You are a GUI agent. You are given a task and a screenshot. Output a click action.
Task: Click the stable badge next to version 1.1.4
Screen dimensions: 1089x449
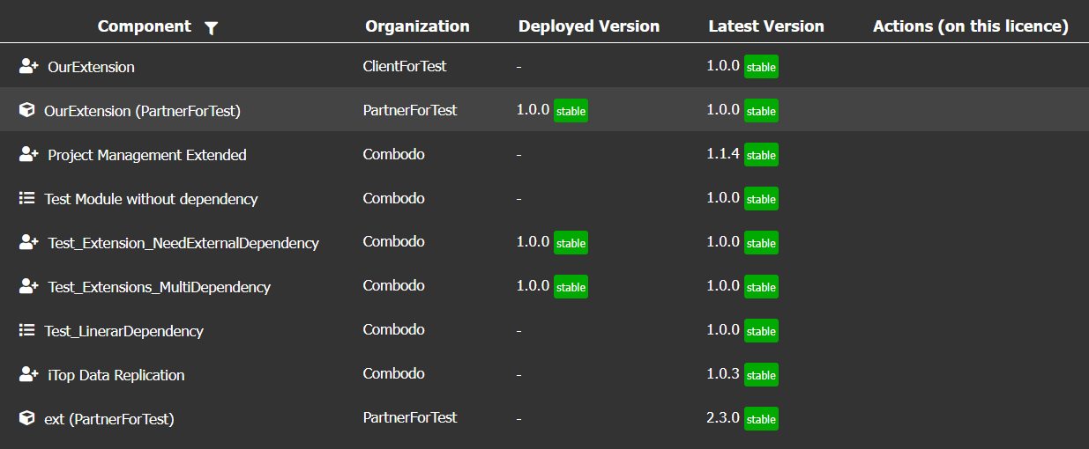pyautogui.click(x=761, y=155)
